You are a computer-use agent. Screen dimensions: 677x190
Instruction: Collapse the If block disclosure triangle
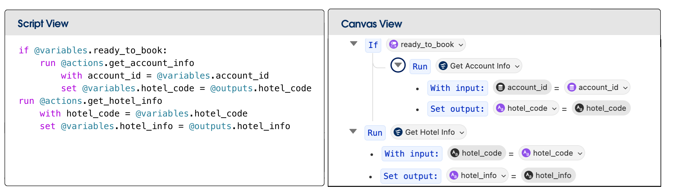coord(354,44)
